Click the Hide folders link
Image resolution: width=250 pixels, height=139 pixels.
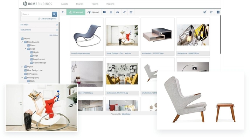(x=54, y=35)
